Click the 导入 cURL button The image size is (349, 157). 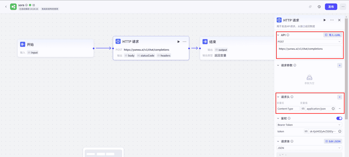pos(333,35)
